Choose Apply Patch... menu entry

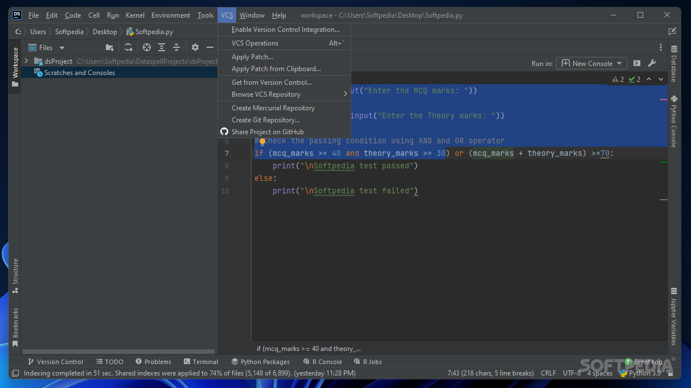(x=285, y=57)
